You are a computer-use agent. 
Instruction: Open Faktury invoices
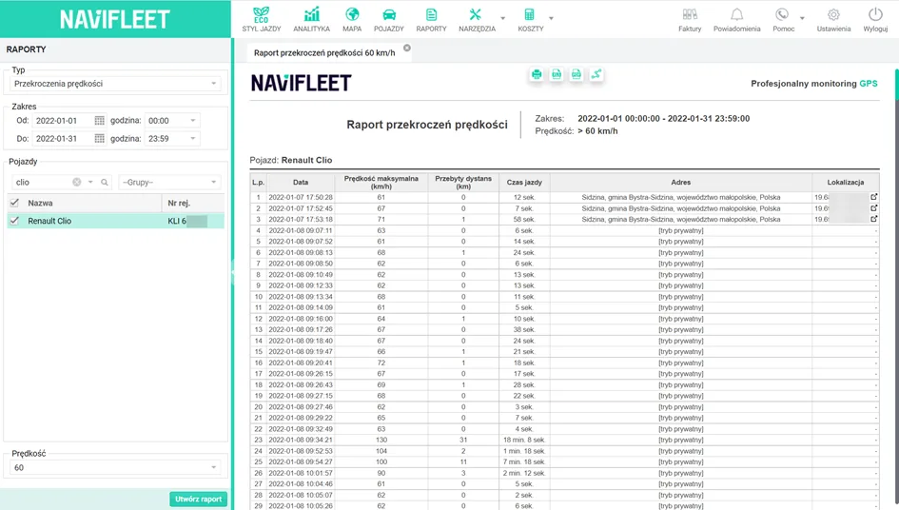pyautogui.click(x=690, y=19)
